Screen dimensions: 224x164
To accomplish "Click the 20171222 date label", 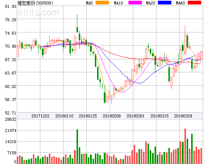I will [x=40, y=116].
